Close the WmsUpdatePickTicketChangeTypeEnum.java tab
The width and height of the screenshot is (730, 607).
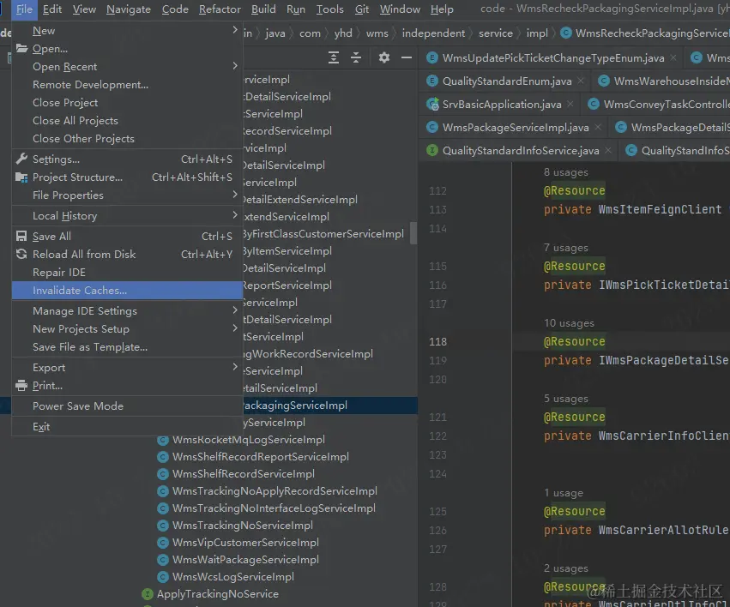(673, 57)
